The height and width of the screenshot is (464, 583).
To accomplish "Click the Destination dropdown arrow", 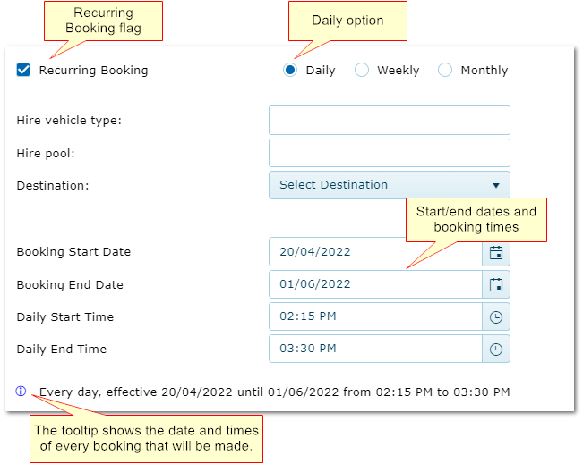I will click(496, 186).
